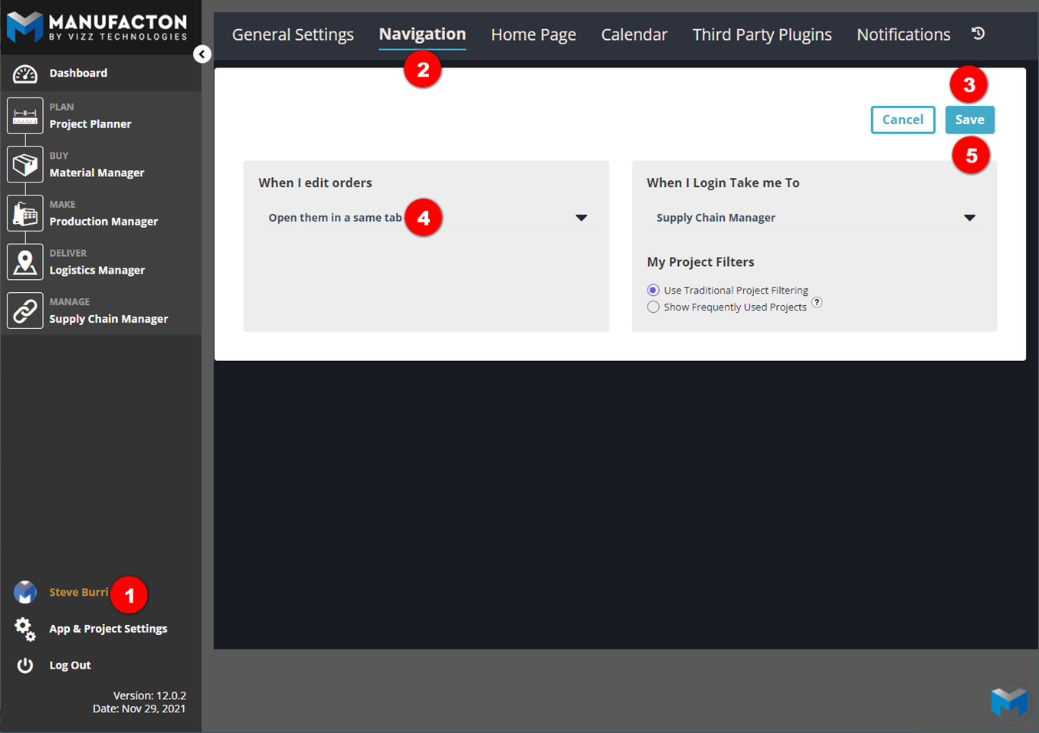Viewport: 1039px width, 733px height.
Task: Select the Production Manager factory icon
Action: [x=25, y=214]
